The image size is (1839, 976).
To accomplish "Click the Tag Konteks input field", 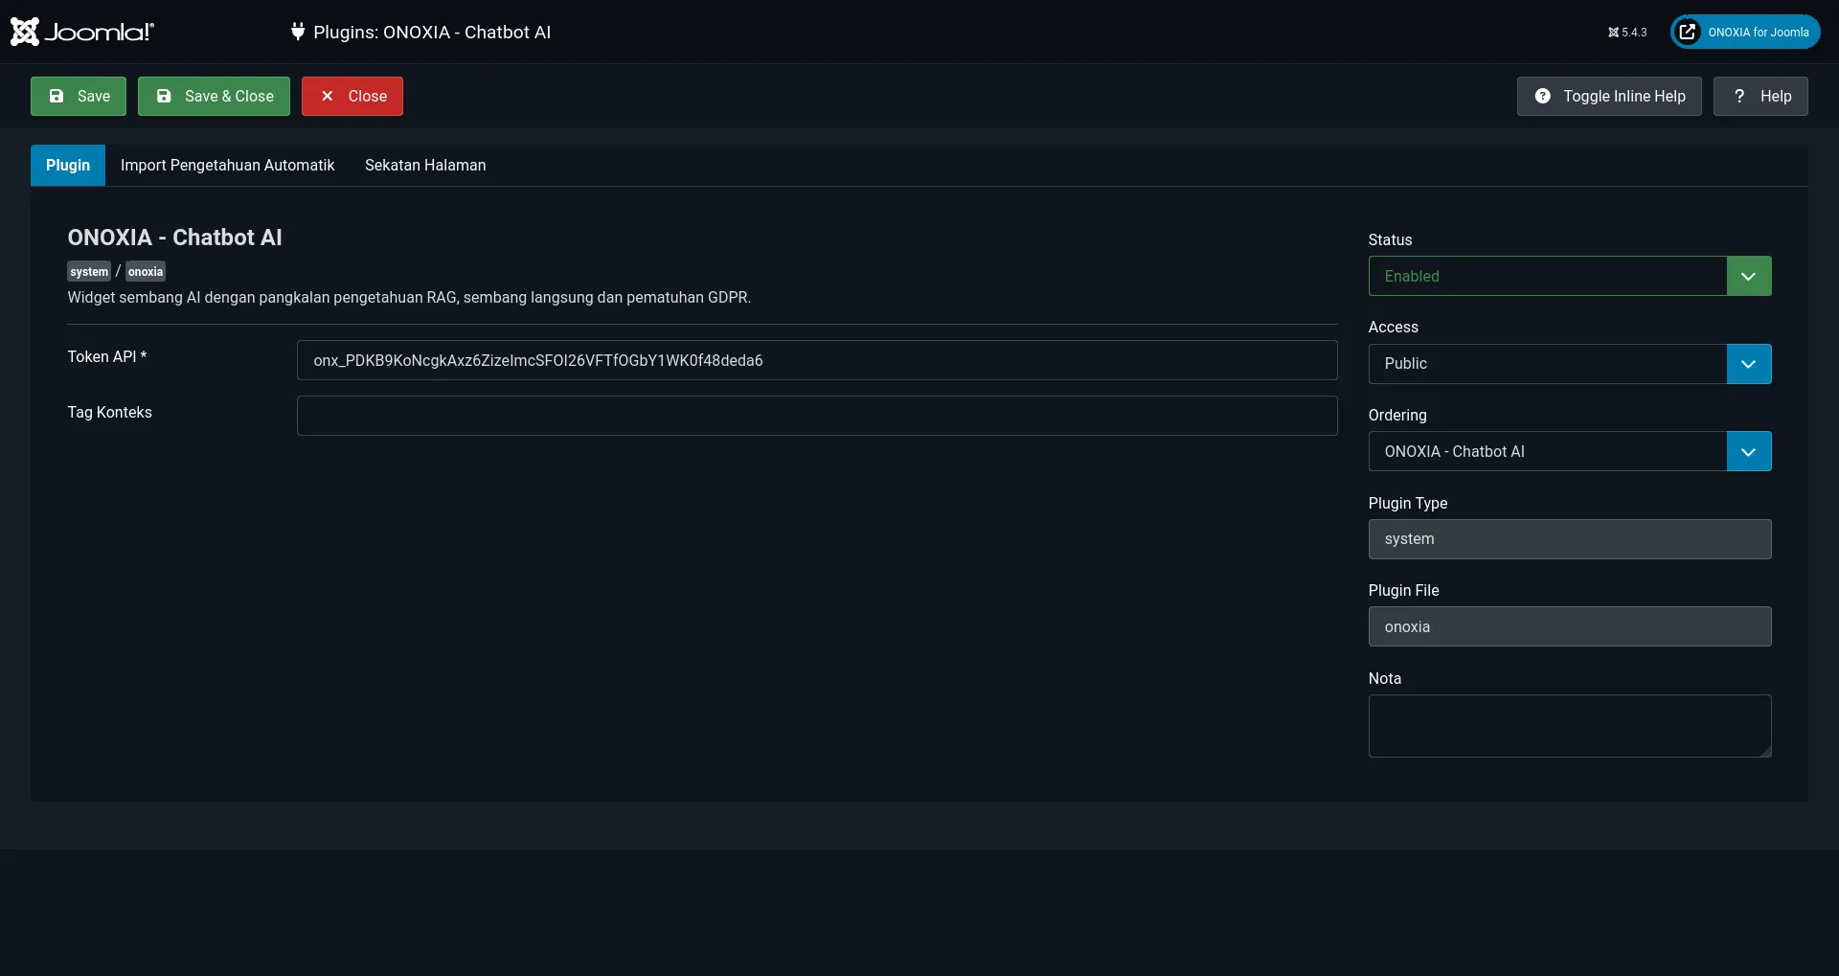I will (817, 416).
